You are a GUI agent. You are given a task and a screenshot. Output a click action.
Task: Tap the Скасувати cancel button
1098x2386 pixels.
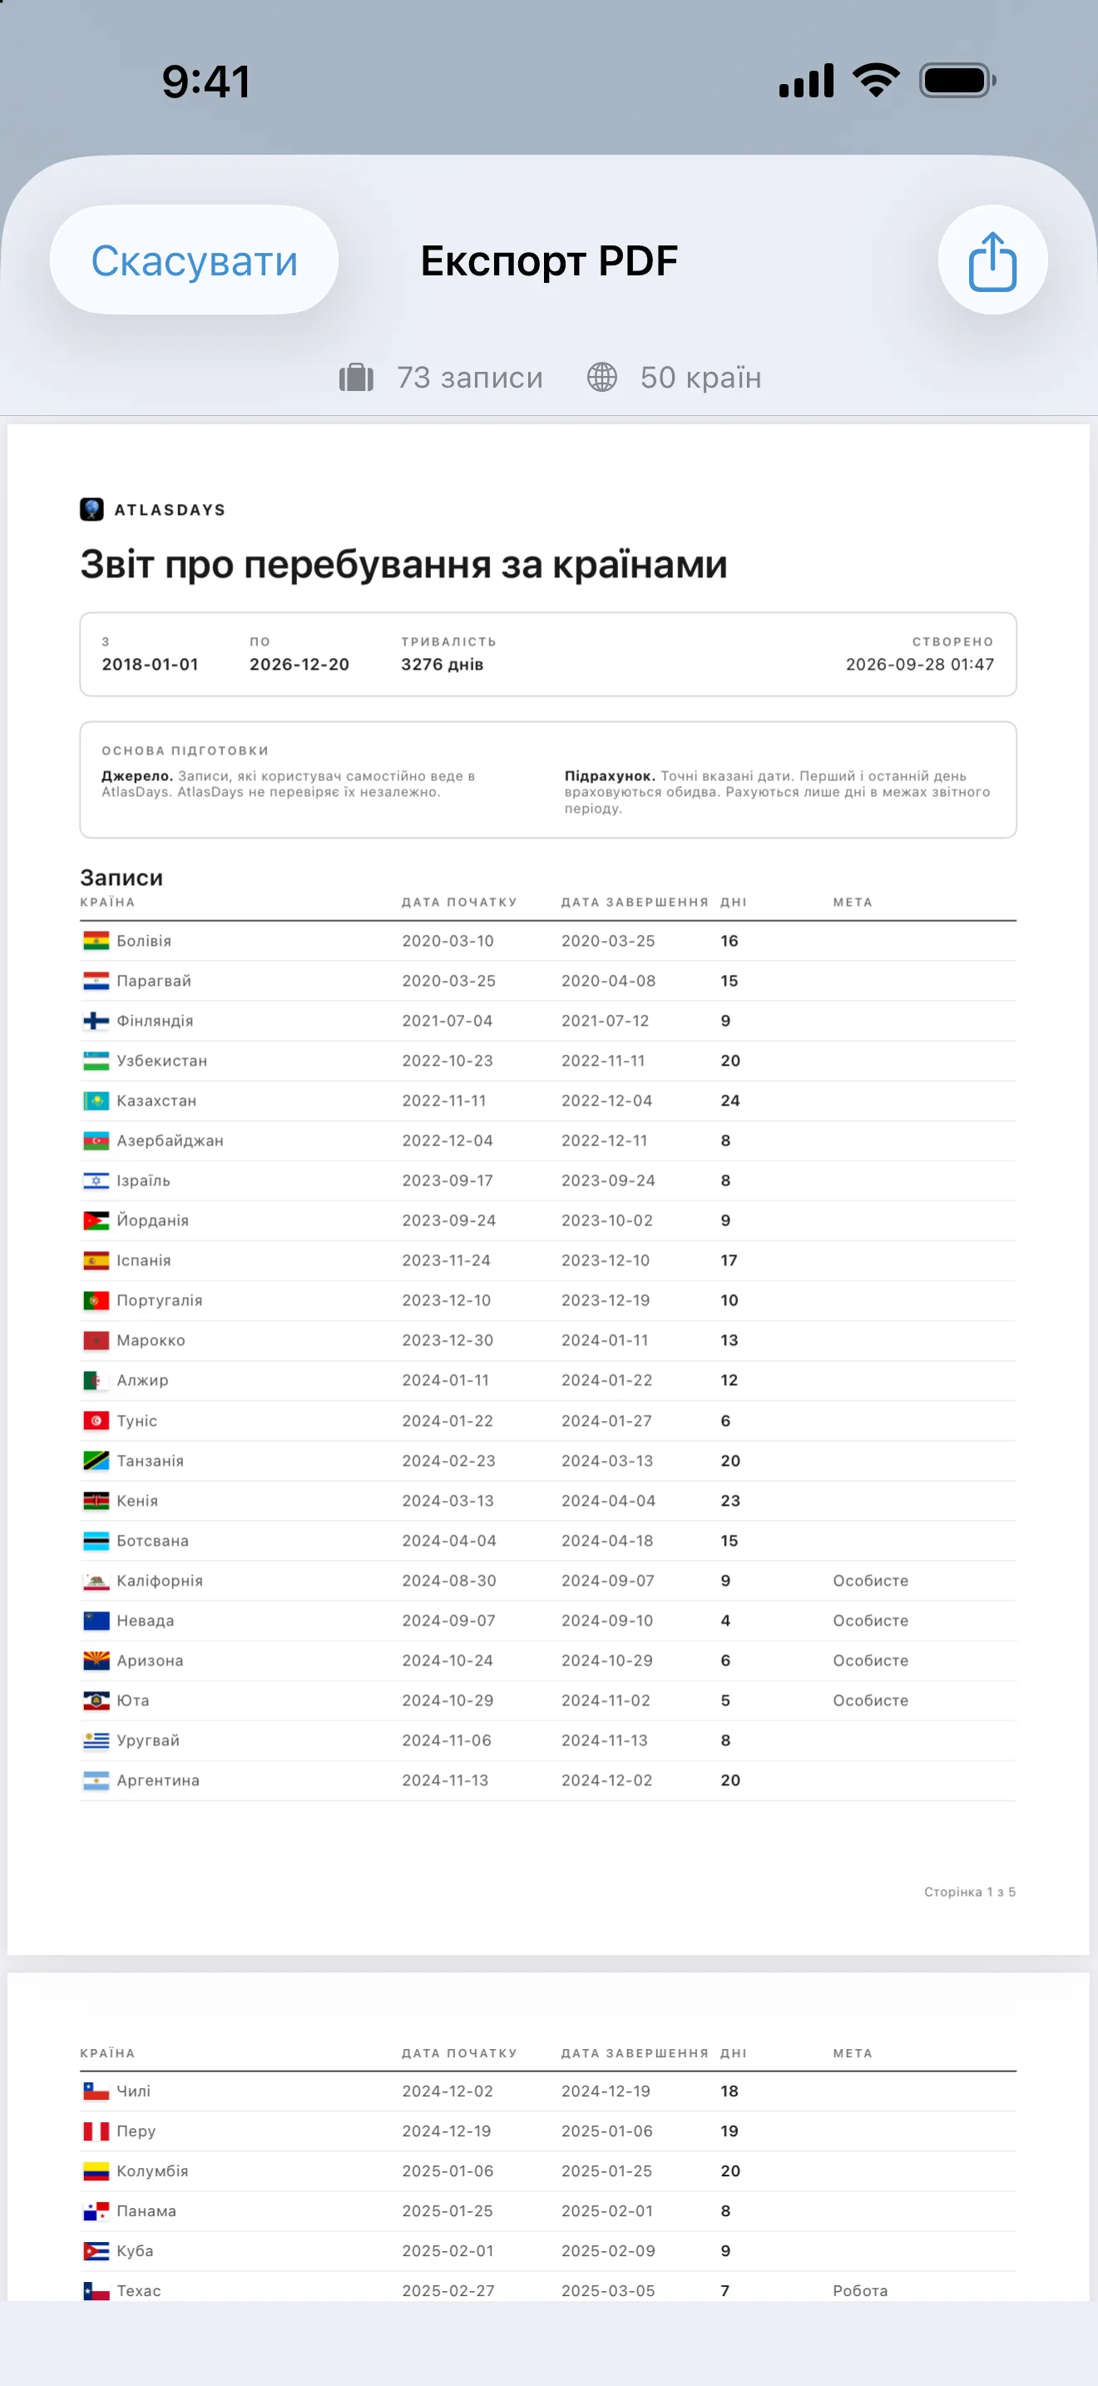(x=194, y=260)
